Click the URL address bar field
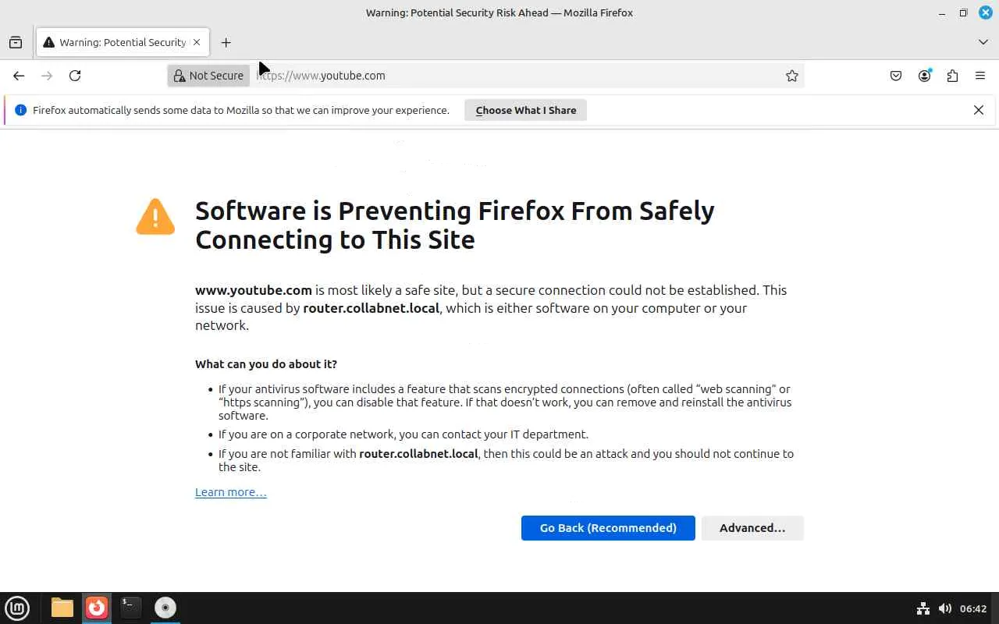 515,76
